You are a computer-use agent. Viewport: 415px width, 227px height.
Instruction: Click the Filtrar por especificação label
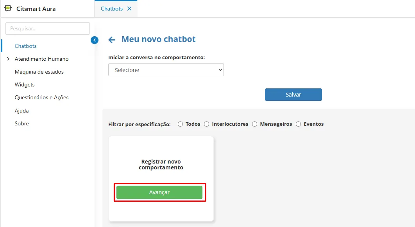tap(140, 124)
